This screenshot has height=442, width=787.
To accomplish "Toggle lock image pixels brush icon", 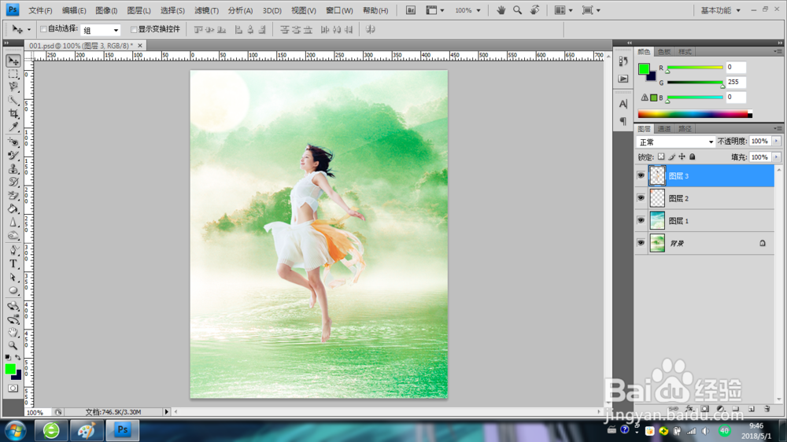I will (x=671, y=157).
